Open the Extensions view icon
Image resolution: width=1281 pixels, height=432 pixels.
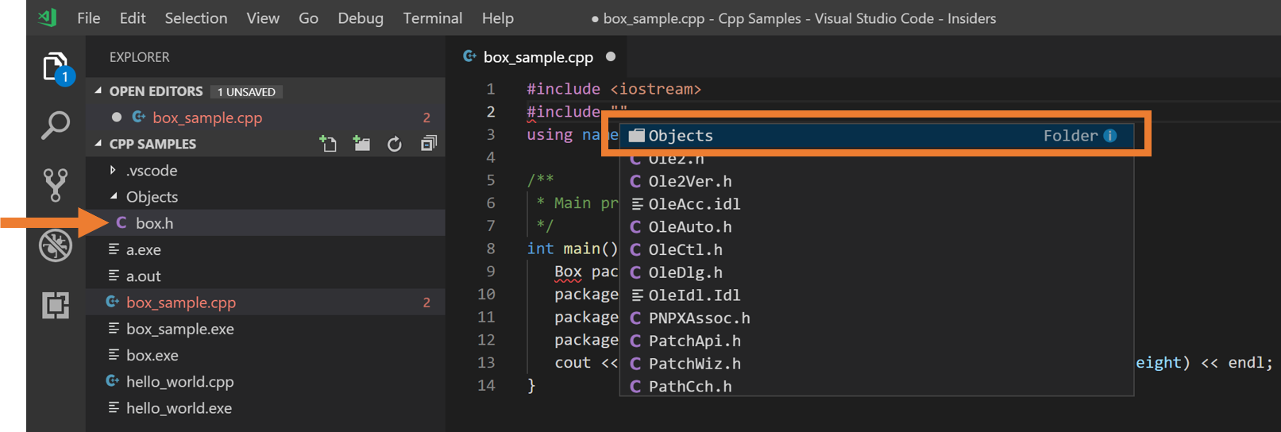tap(56, 305)
